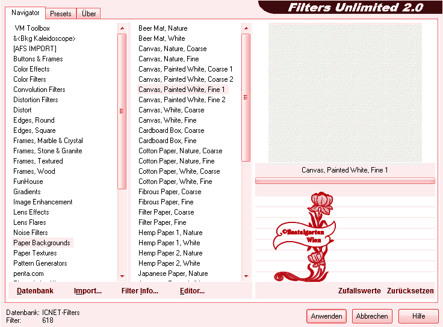Select Edges, Round category

(x=34, y=120)
